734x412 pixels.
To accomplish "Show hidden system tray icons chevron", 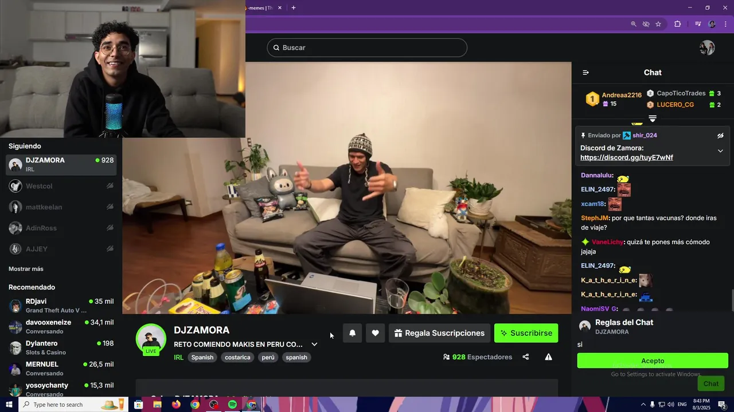I will (643, 405).
